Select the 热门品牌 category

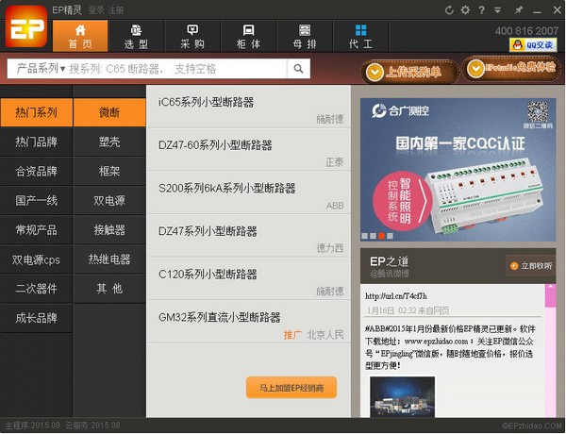[x=36, y=142]
